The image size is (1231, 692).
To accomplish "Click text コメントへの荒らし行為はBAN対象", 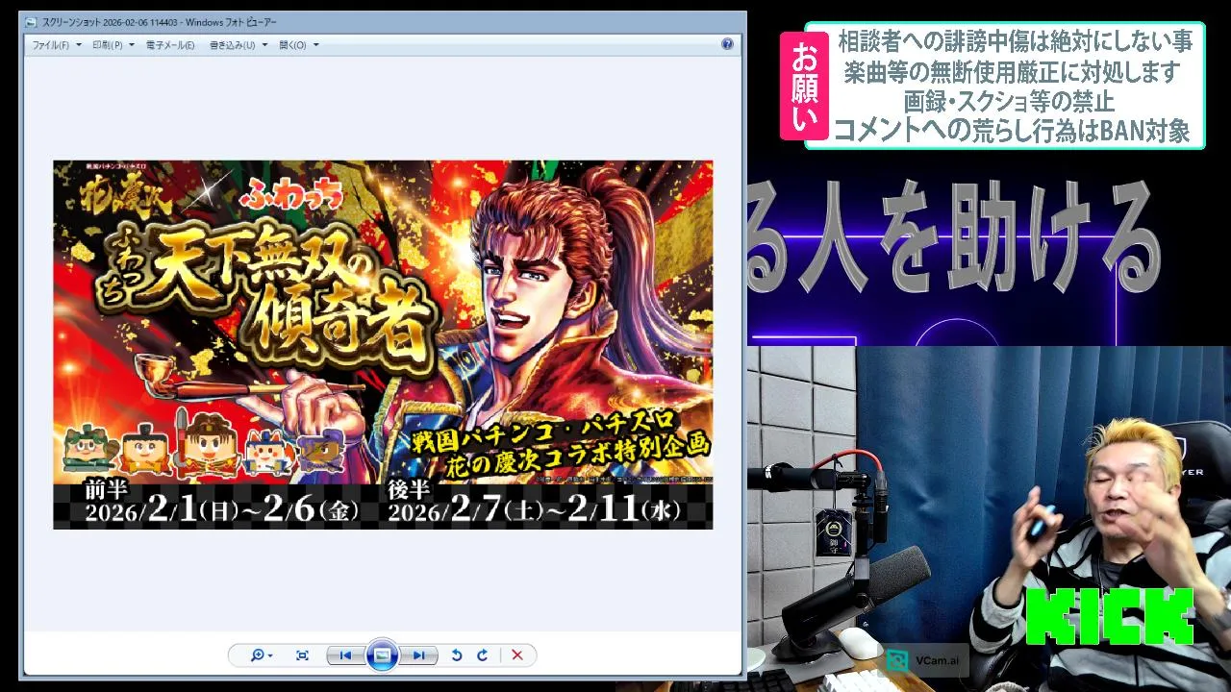I will 1011,131.
